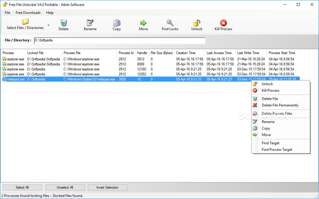Choose Delete File Permanently in context menu
The image size is (319, 199).
pos(280,105)
